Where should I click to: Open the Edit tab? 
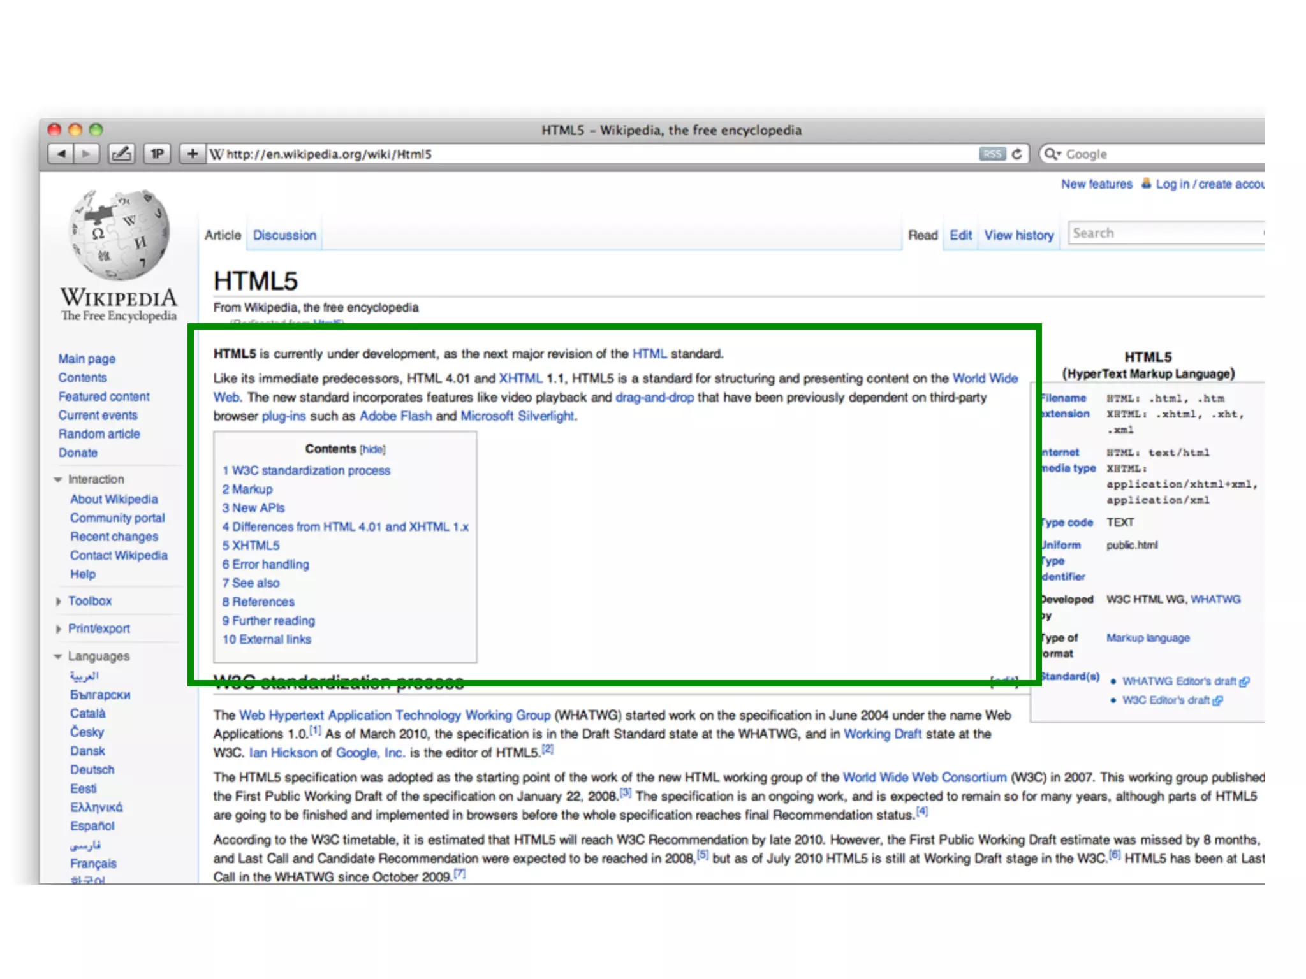pos(960,235)
